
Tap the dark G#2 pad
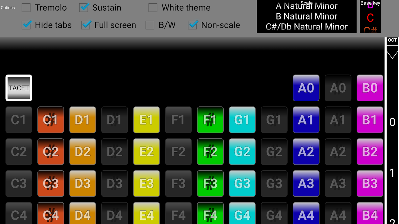274,152
